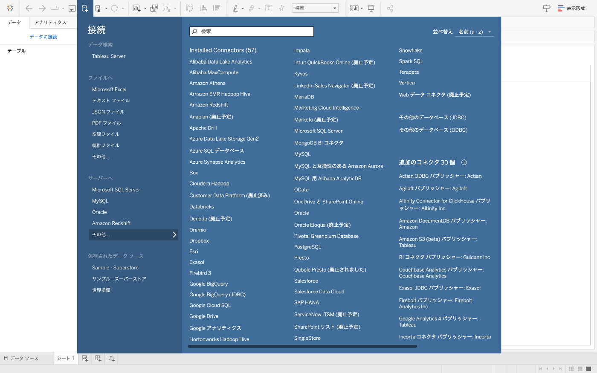Select Tableau Server under データ検索
This screenshot has width=597, height=373.
(109, 56)
